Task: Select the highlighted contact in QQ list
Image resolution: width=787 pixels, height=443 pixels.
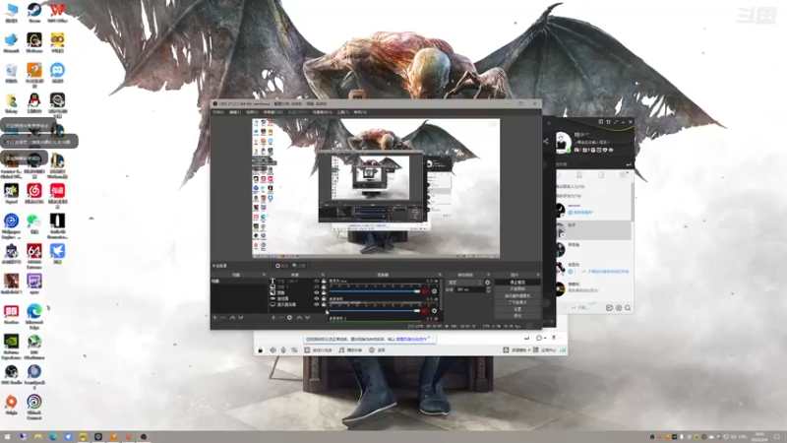Action: 593,230
